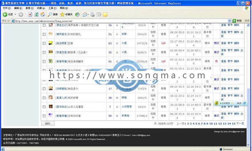
Task: Tick the checkbox for row numbered 38
Action: coord(44,98)
